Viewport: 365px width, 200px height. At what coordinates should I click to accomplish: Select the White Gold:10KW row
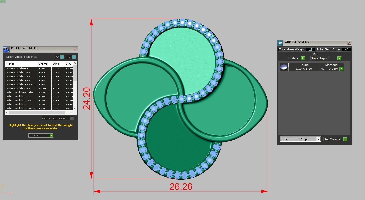click(39, 100)
